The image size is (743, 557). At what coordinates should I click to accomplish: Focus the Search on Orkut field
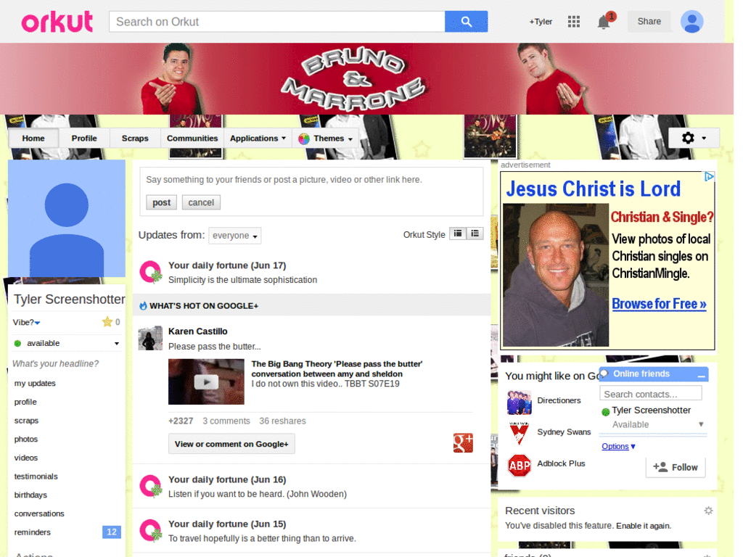point(276,22)
